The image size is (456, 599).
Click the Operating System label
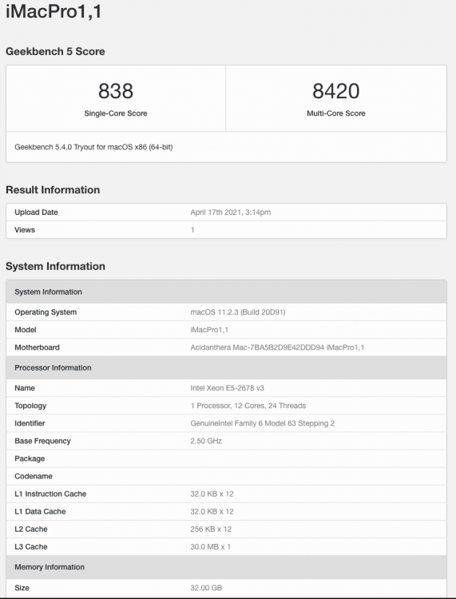tap(46, 312)
